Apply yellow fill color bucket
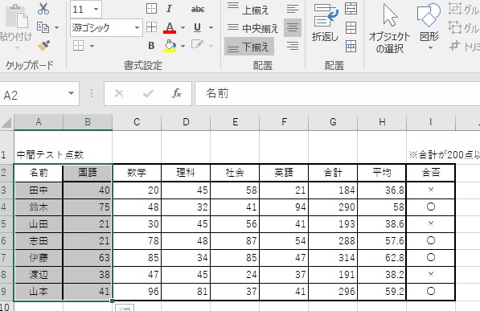Viewport: 480px width, 311px height. coord(170,46)
